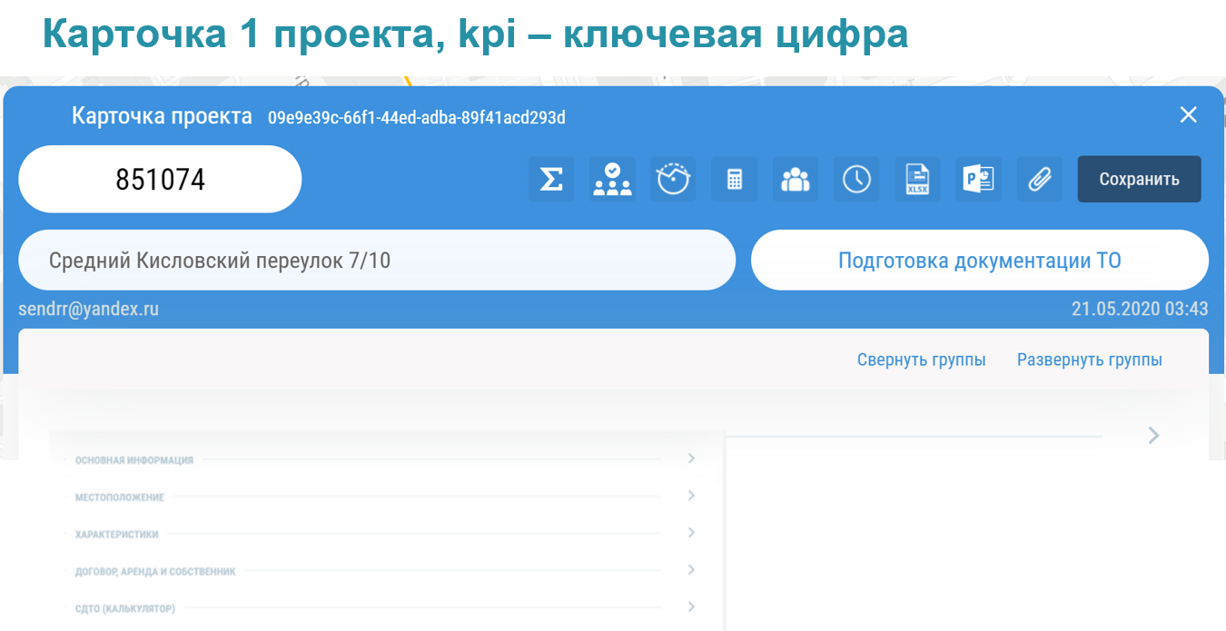Viewport: 1226px width, 631px height.
Task: Click the Развернуть группы link
Action: coord(1089,360)
